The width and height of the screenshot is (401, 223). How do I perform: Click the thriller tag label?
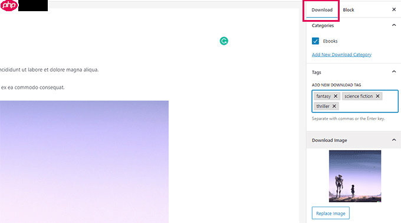[x=323, y=106]
